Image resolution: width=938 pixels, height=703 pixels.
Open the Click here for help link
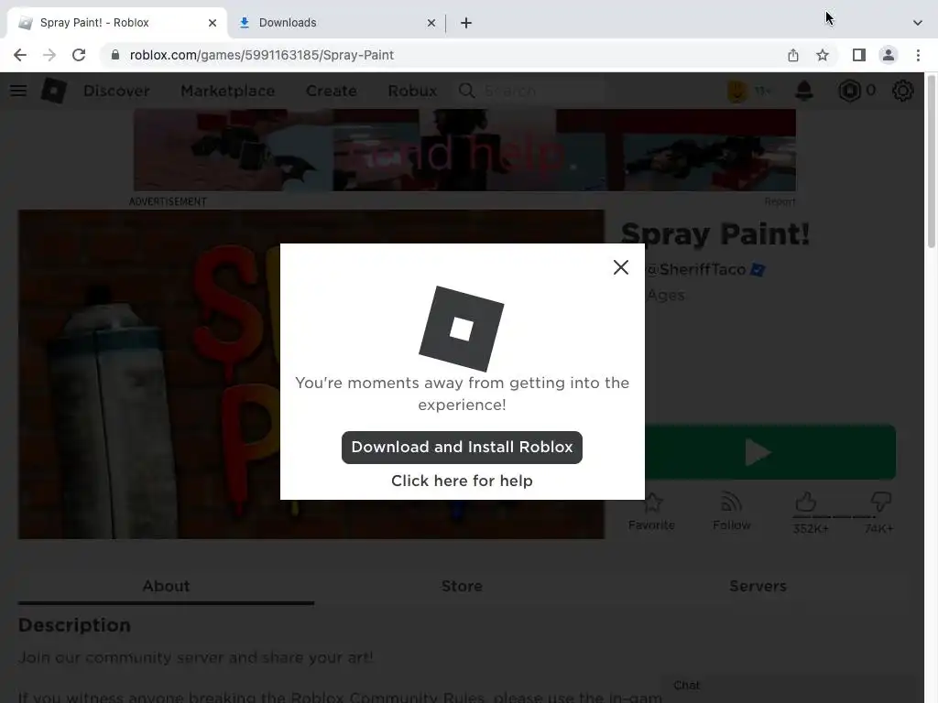coord(462,481)
